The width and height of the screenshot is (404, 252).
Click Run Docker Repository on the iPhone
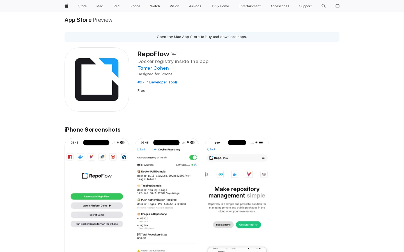coord(97,224)
